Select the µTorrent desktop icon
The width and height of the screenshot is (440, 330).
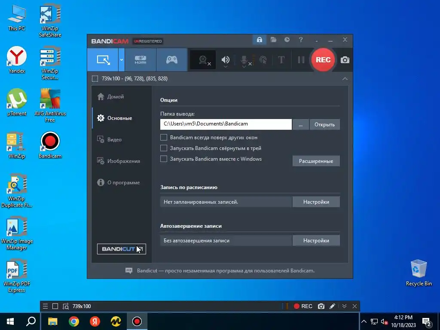17,102
